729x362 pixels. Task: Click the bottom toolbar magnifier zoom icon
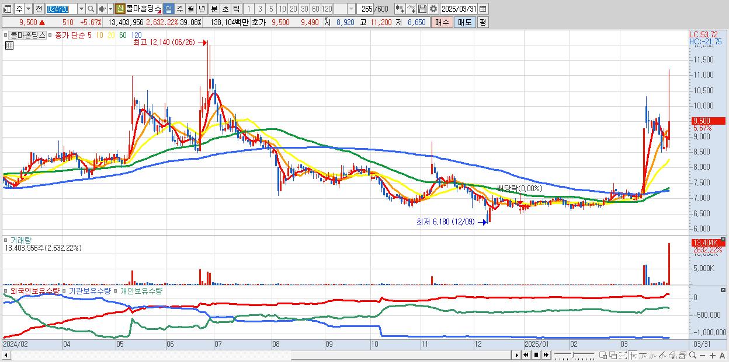coord(692,355)
